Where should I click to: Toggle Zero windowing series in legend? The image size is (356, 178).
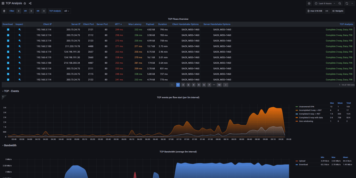[306, 121]
